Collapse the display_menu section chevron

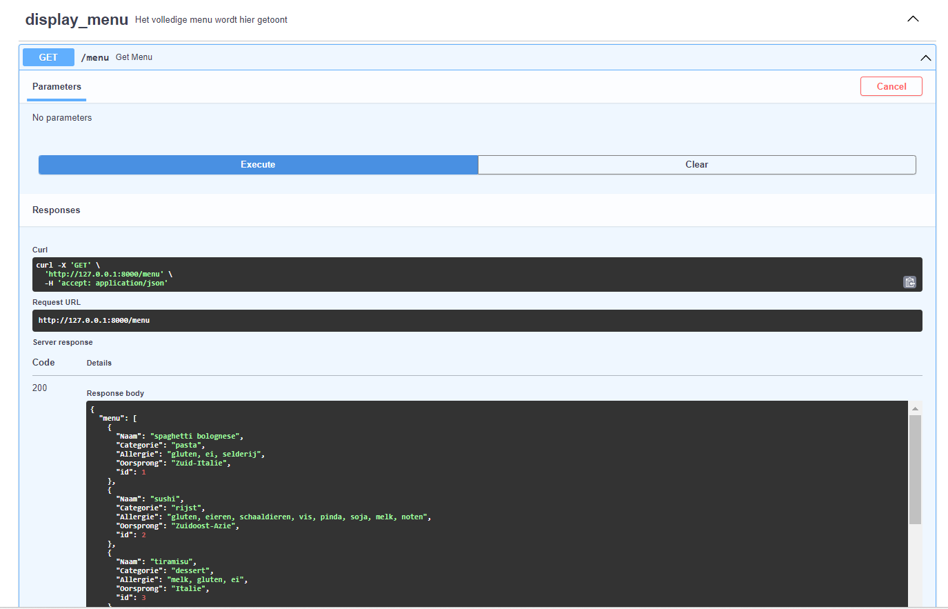click(x=913, y=19)
